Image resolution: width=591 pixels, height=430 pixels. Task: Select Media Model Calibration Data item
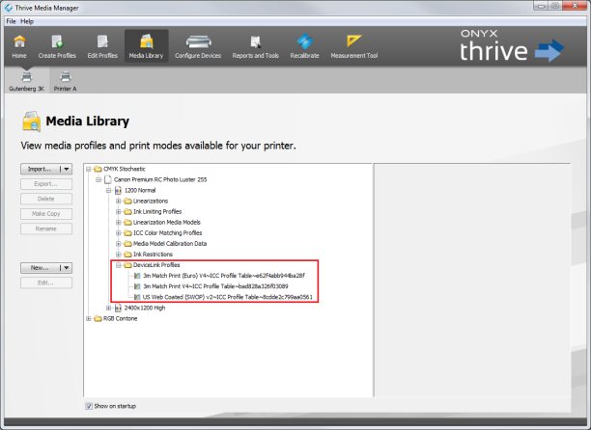coord(165,243)
